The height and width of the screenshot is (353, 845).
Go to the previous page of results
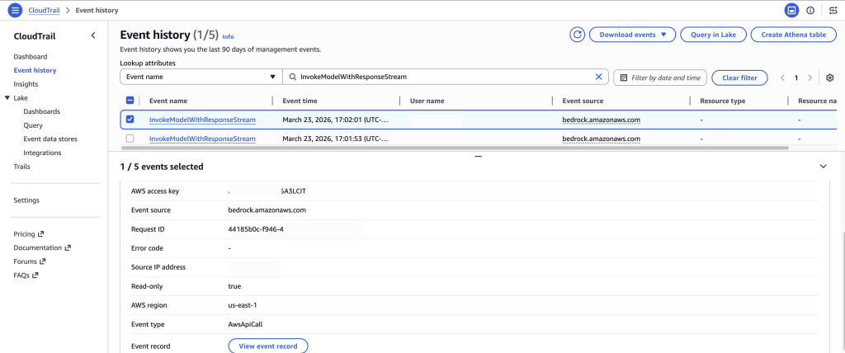coord(783,78)
